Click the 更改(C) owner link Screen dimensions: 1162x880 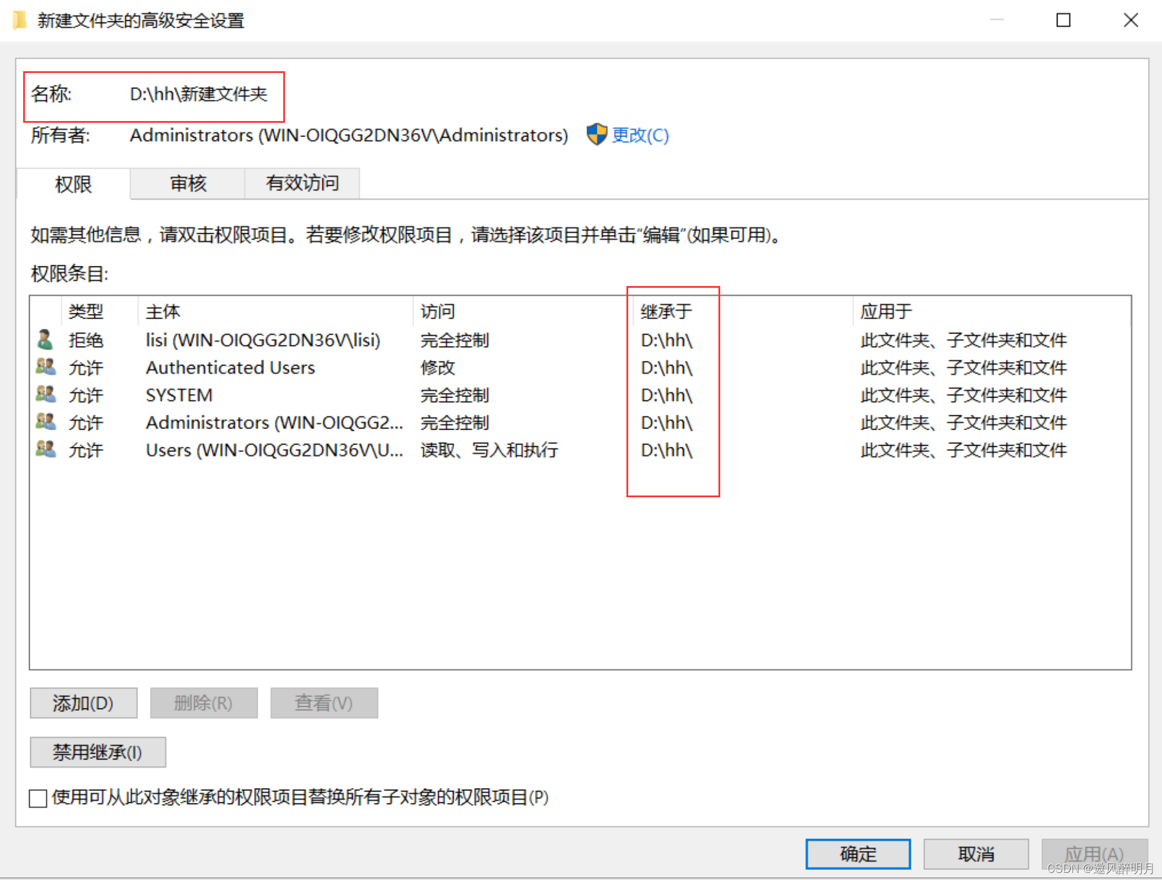point(640,135)
